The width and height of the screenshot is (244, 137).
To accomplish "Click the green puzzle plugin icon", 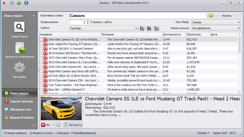I will coord(19,3).
